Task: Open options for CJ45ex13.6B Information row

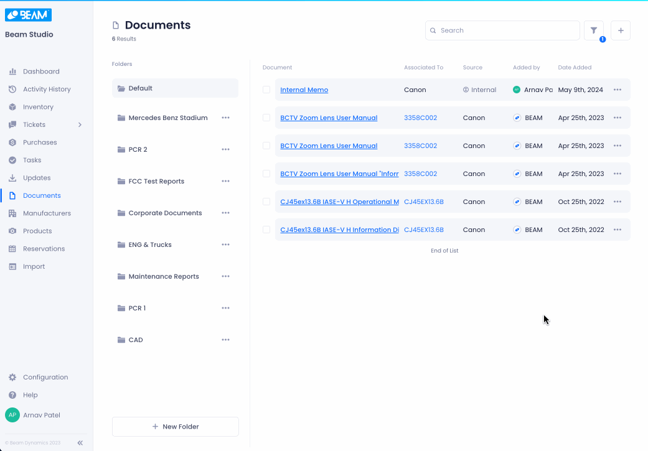Action: [617, 230]
